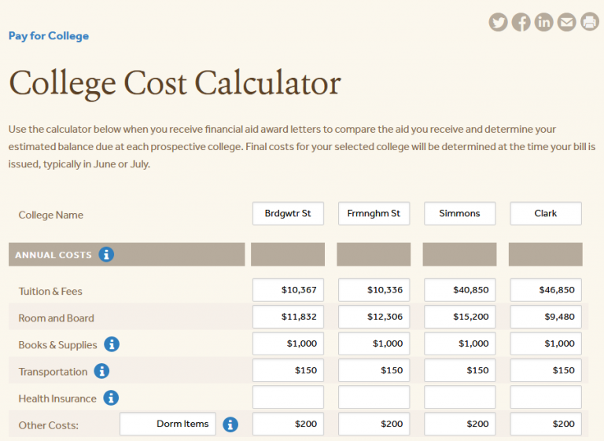Click info icon beside Dorm Items
This screenshot has height=441, width=604.
coord(230,424)
